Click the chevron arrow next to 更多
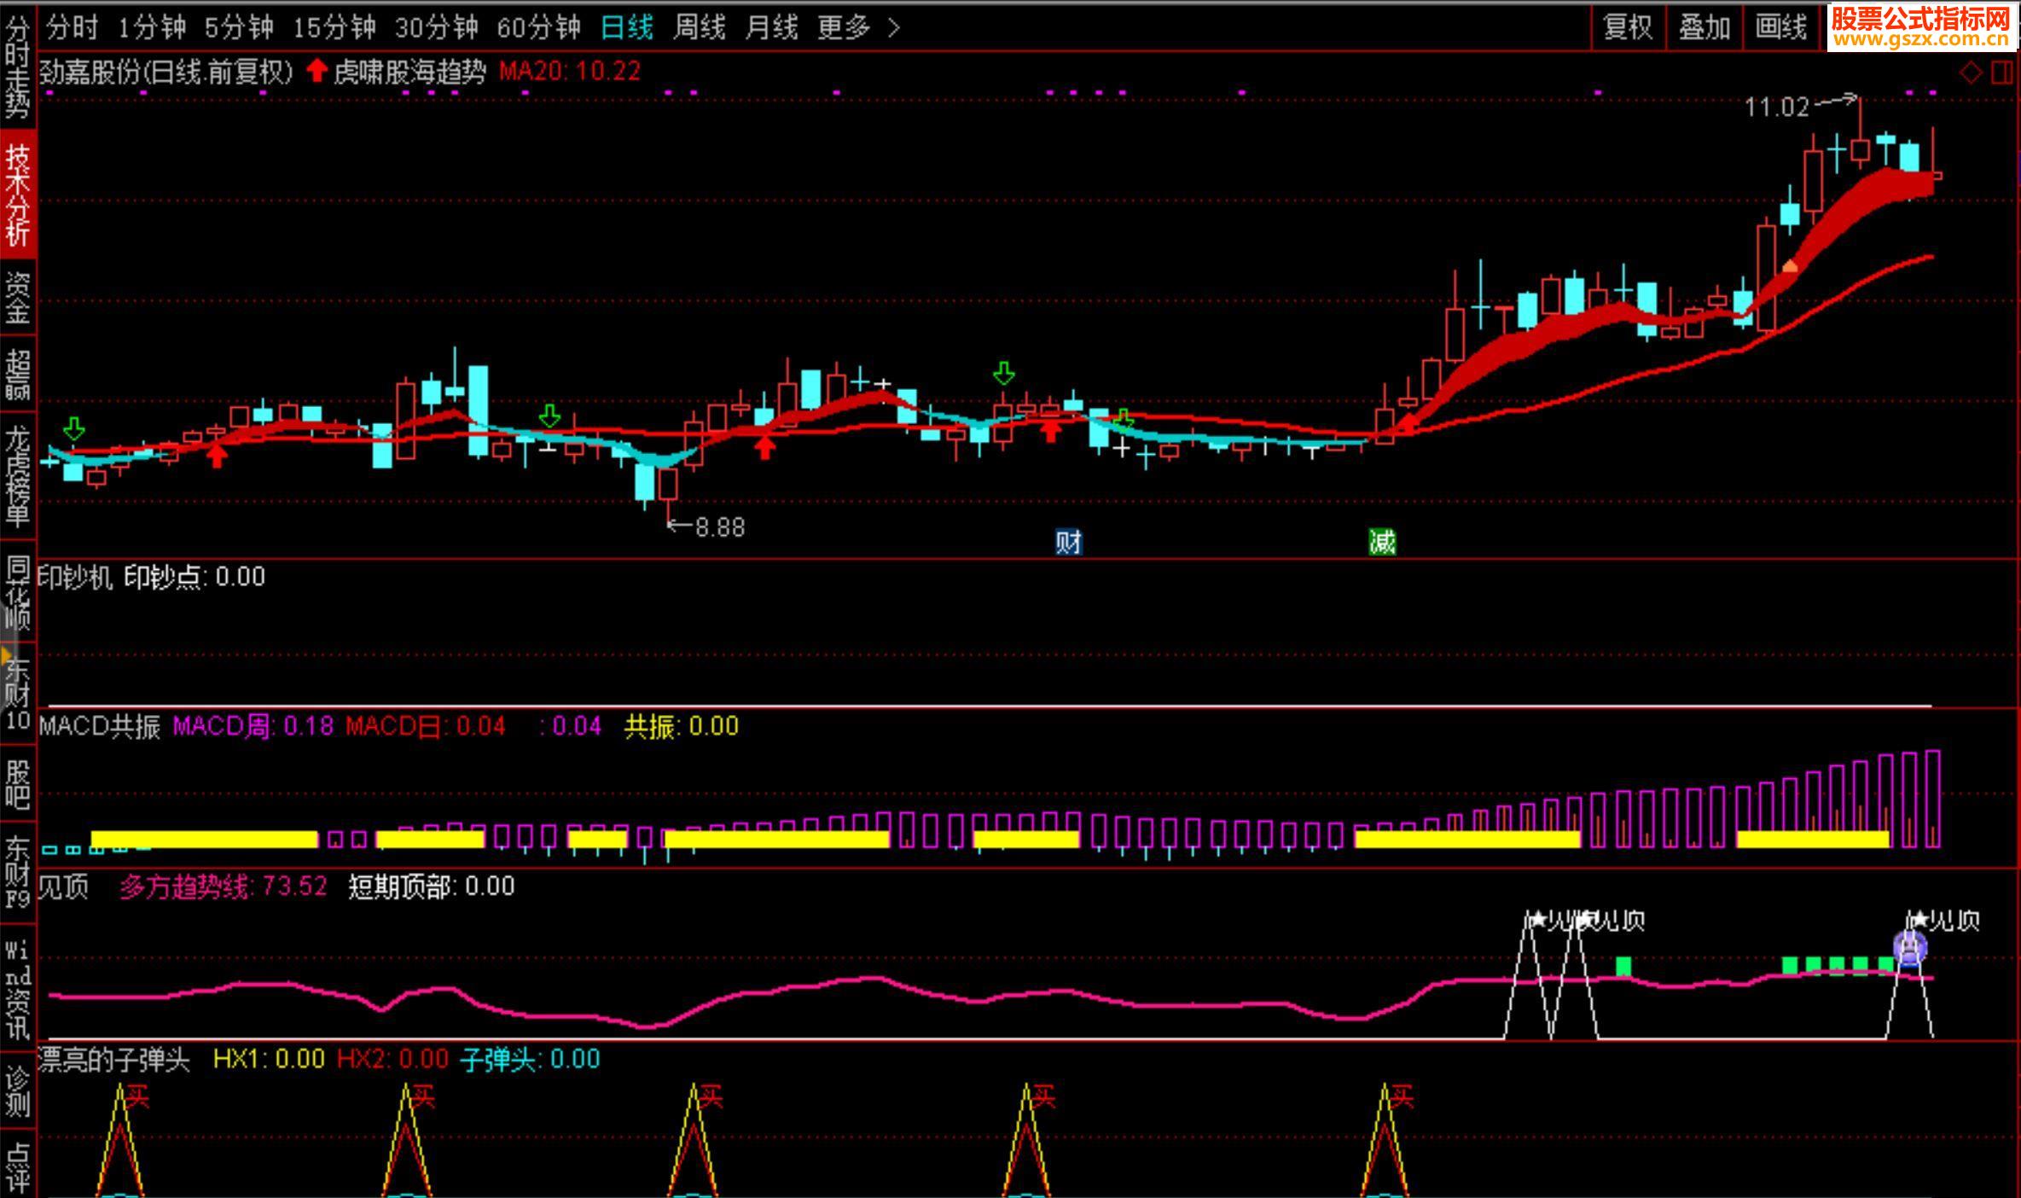 click(893, 28)
